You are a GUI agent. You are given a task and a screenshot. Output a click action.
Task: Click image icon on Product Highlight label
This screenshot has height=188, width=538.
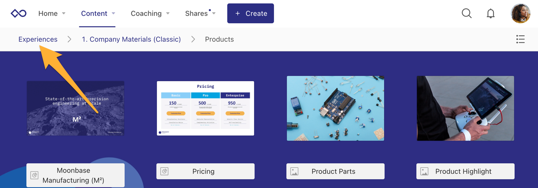tap(424, 171)
